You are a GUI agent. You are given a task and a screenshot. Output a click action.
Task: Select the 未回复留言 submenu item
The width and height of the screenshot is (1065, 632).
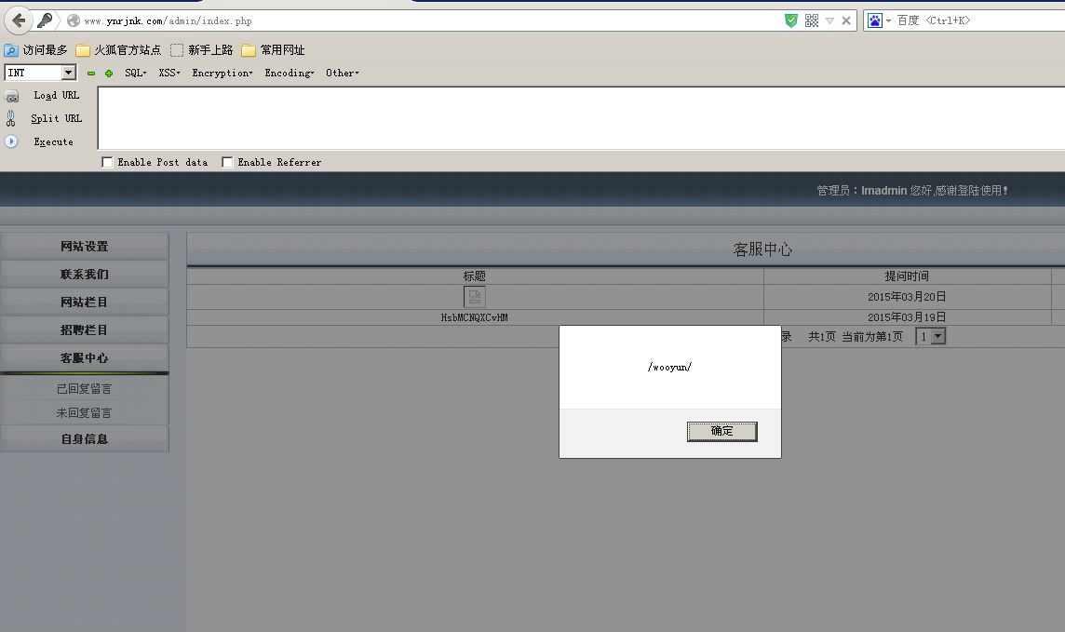[x=84, y=412]
